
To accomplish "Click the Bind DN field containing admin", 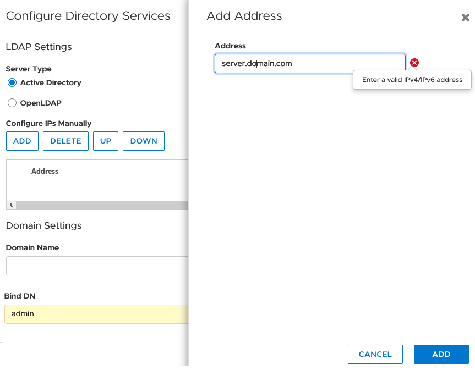I will 97,314.
